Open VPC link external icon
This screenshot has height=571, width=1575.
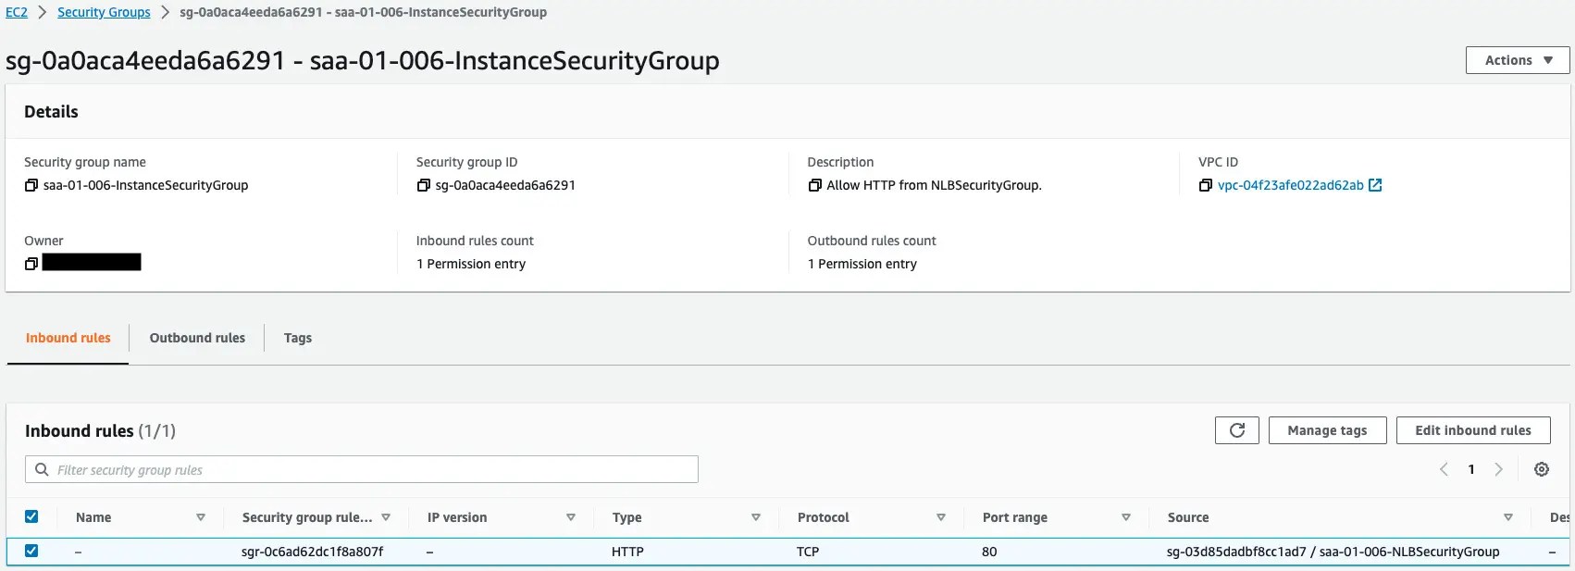click(x=1375, y=185)
